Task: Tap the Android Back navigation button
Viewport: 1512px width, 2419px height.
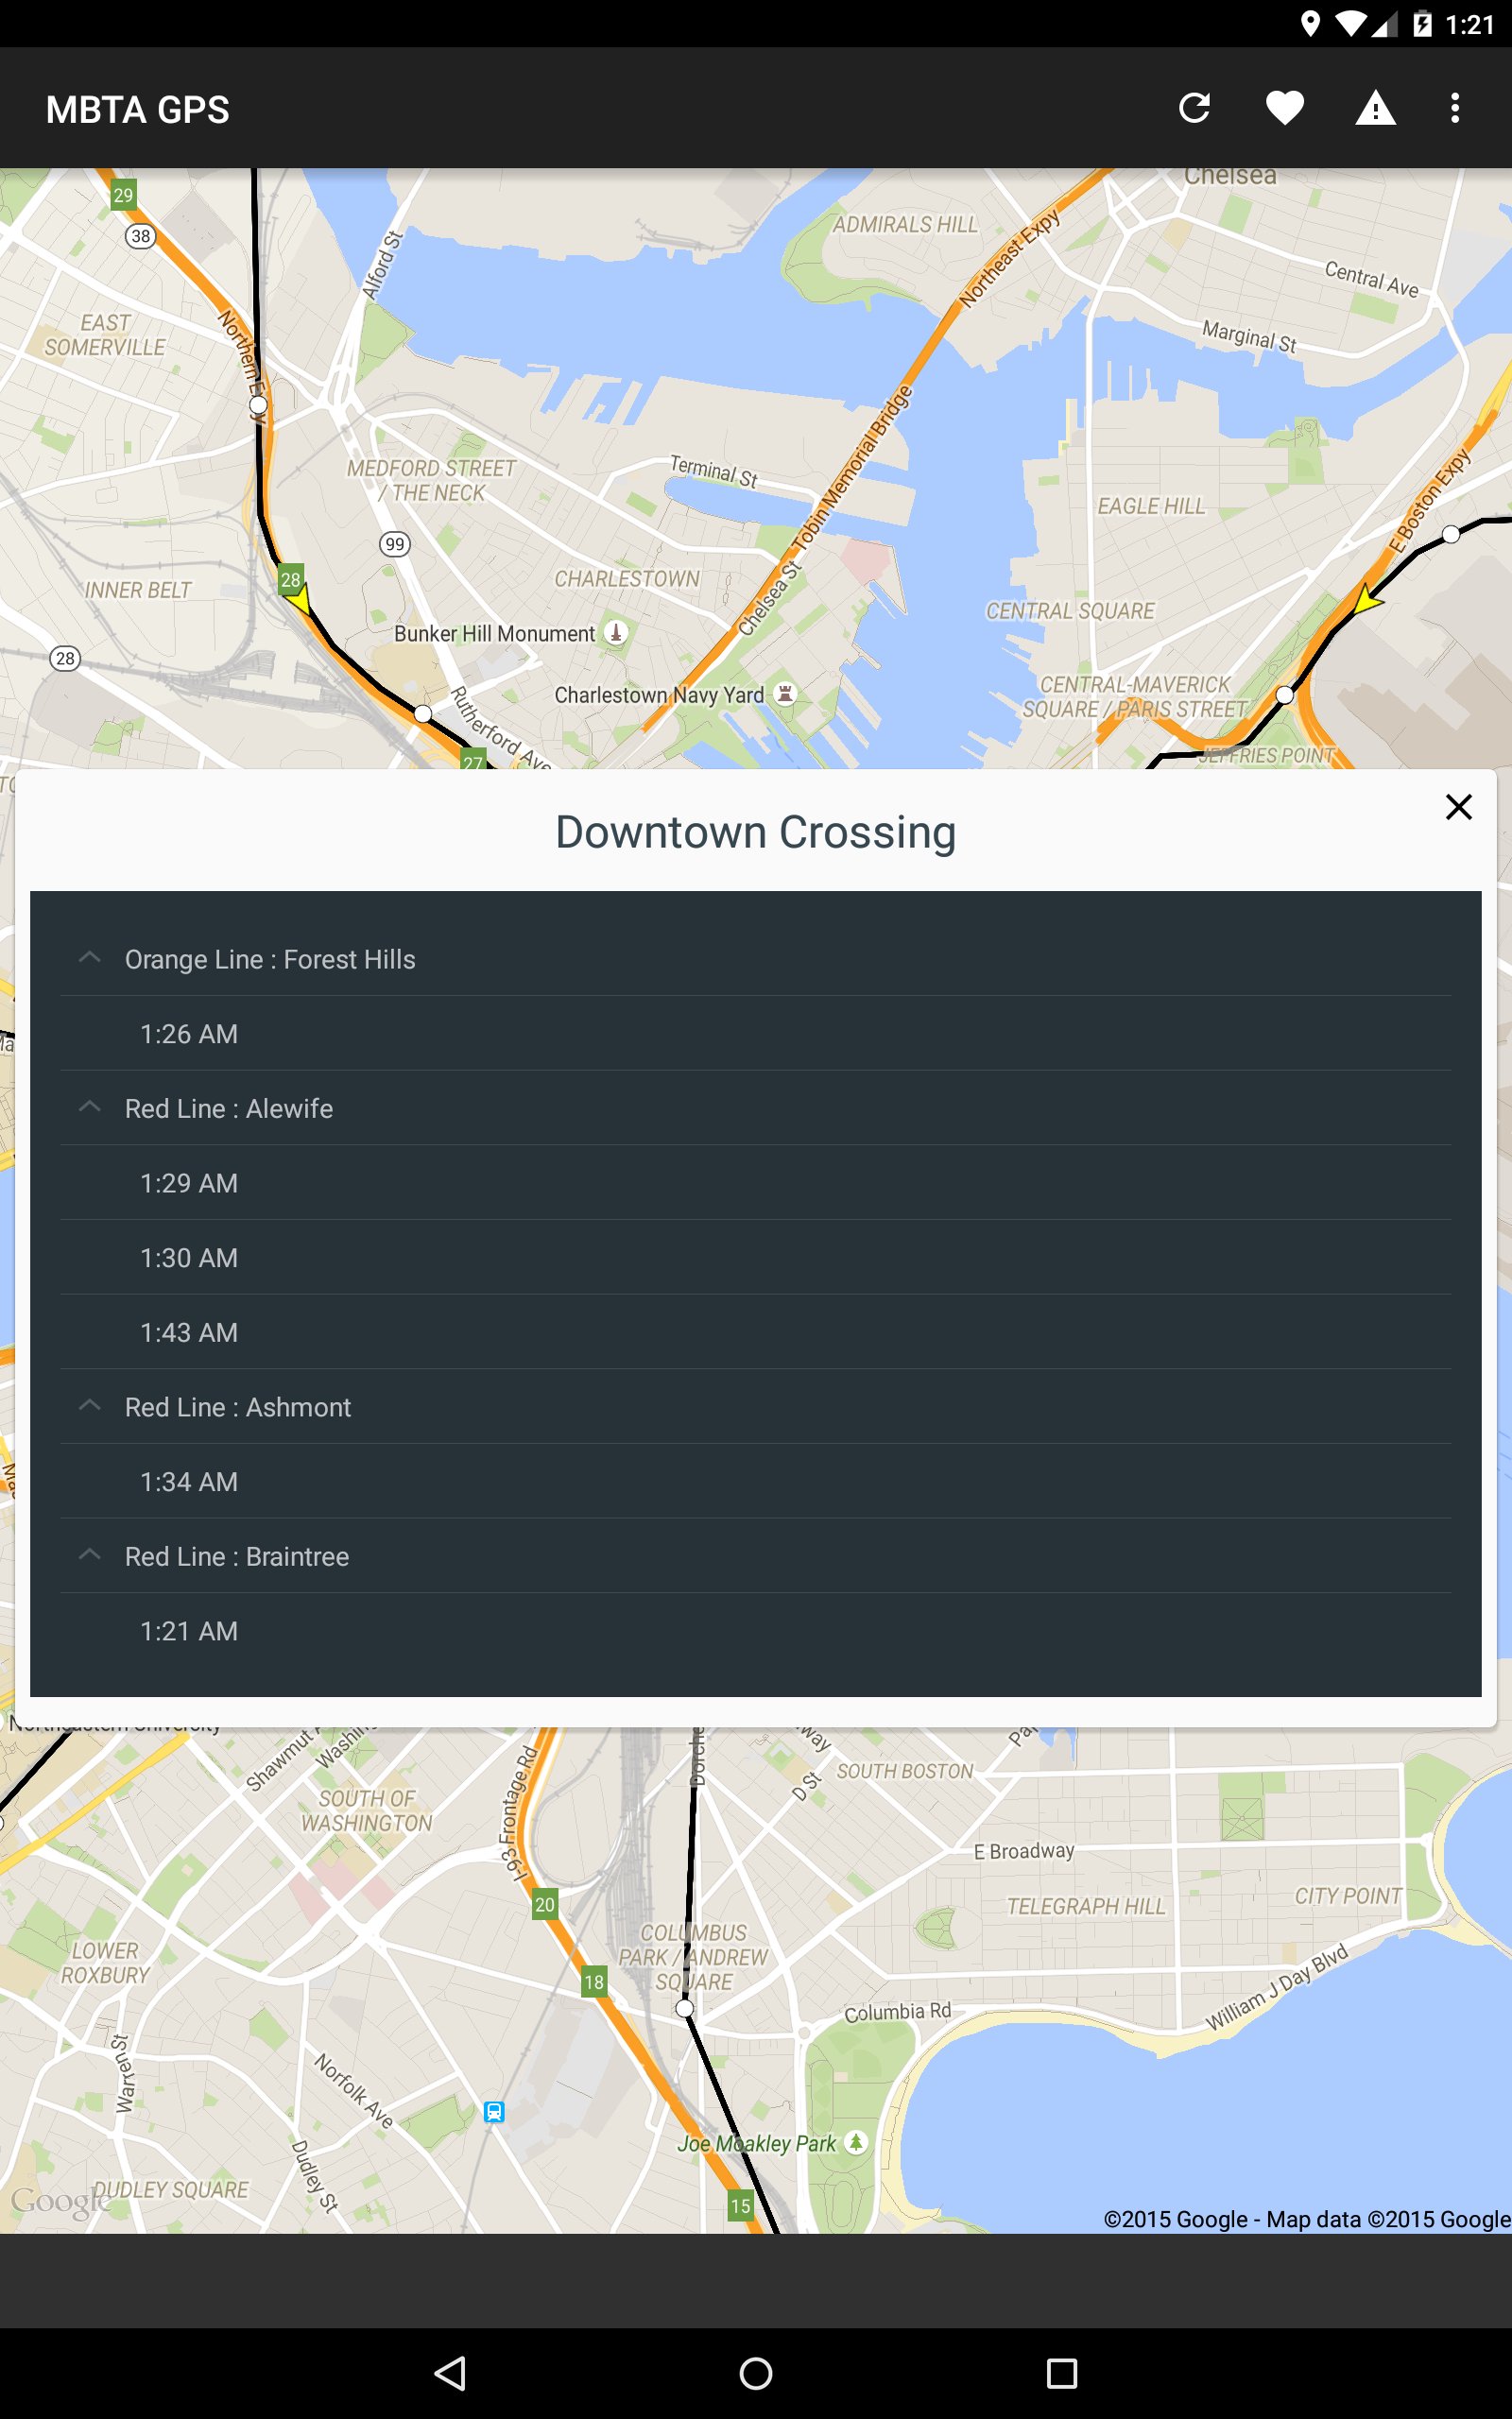Action: pos(451,2372)
